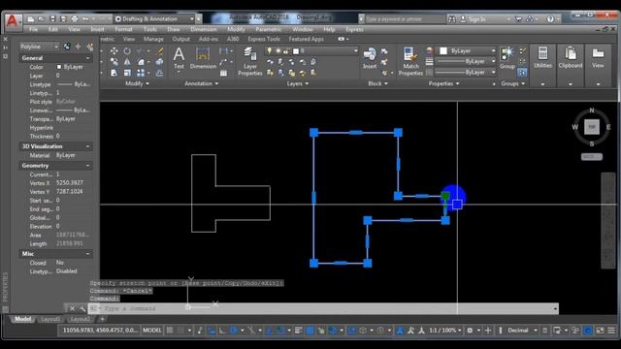The image size is (621, 349).
Task: Open the Layer Properties manager
Action: 250,61
